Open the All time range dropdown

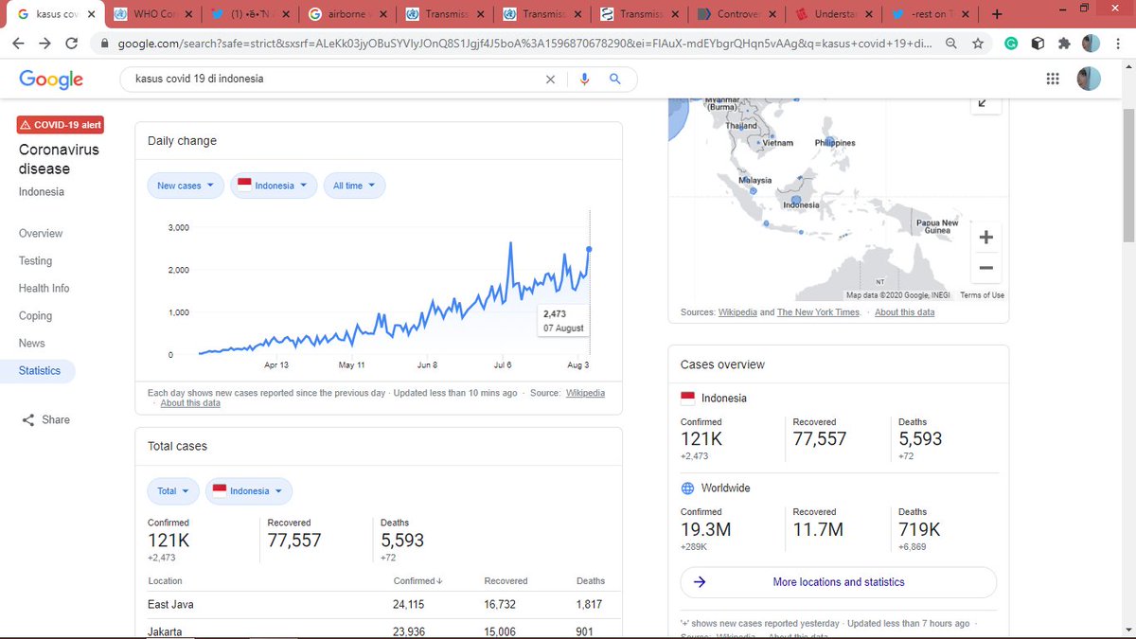tap(354, 186)
